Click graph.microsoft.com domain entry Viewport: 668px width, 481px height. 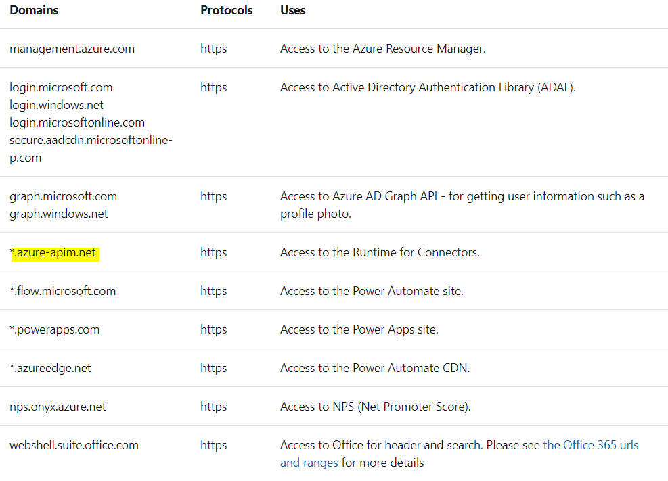(63, 196)
